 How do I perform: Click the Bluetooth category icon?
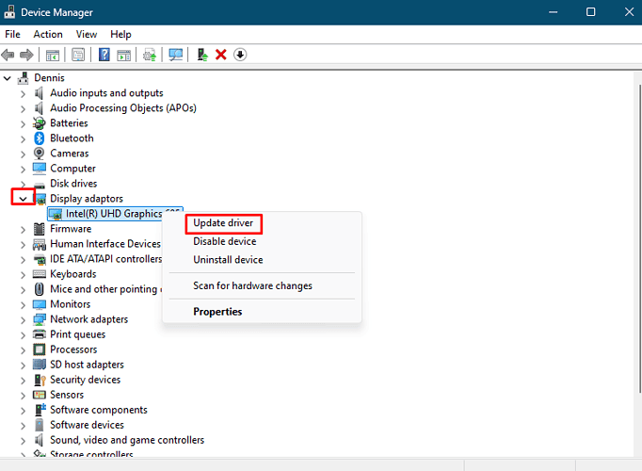(39, 138)
